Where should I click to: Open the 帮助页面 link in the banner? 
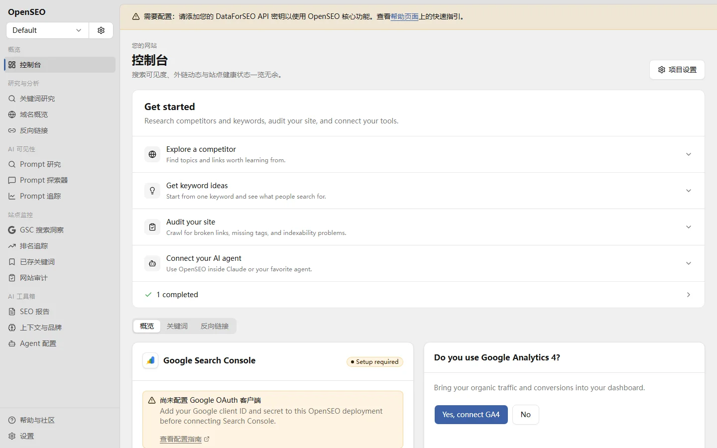tap(404, 16)
